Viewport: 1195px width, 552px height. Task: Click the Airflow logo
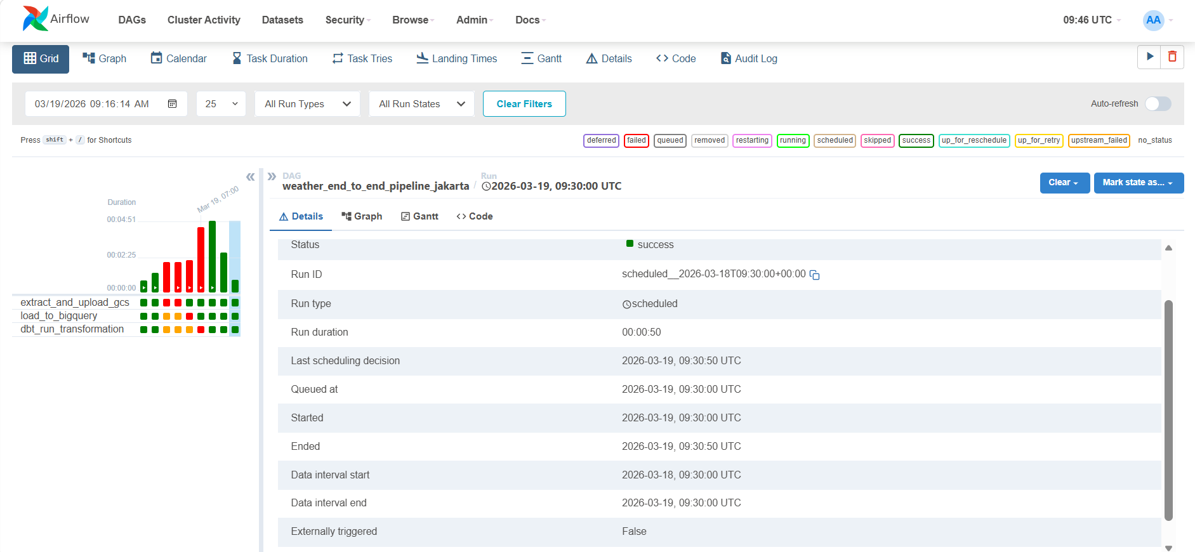56,19
